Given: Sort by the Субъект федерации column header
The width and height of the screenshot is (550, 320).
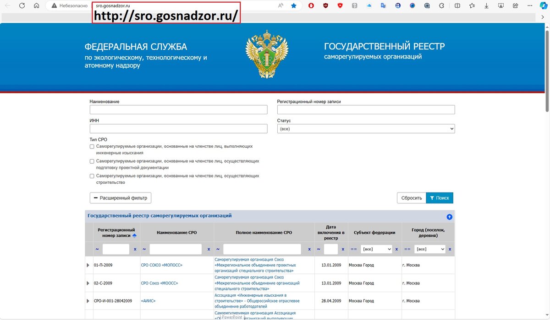Looking at the screenshot, I should [x=374, y=233].
